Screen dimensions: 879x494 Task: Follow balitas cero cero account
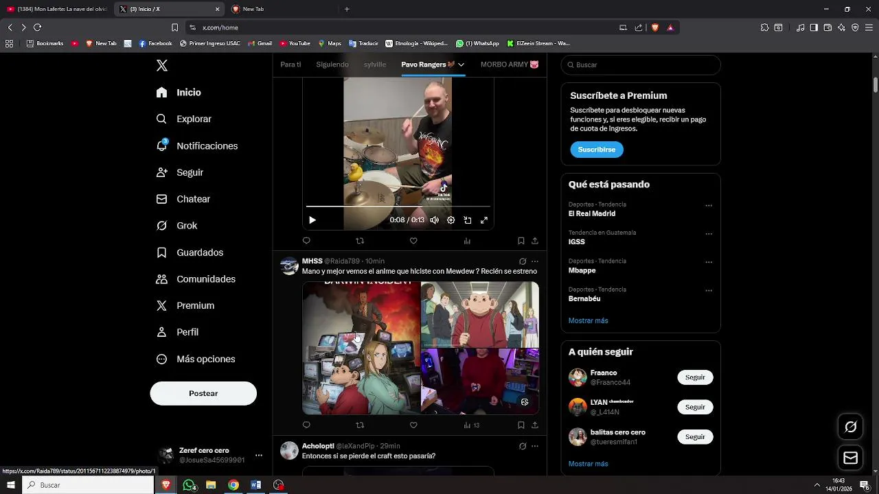click(x=695, y=437)
